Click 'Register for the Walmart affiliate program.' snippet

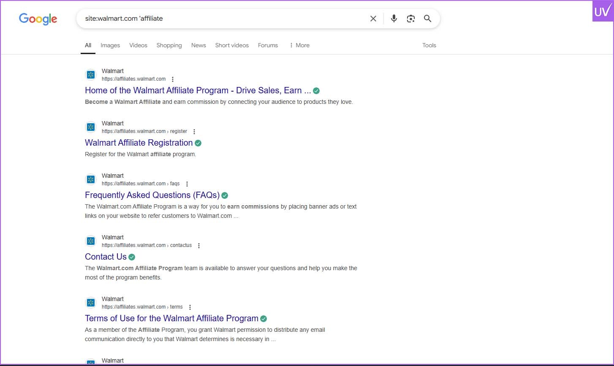pos(141,154)
